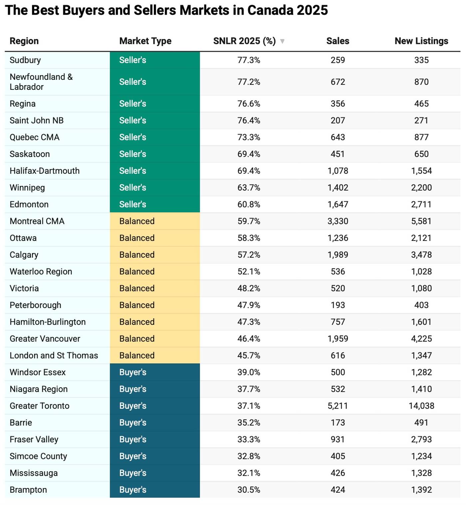
Task: Click the chart title heading
Action: (166, 10)
